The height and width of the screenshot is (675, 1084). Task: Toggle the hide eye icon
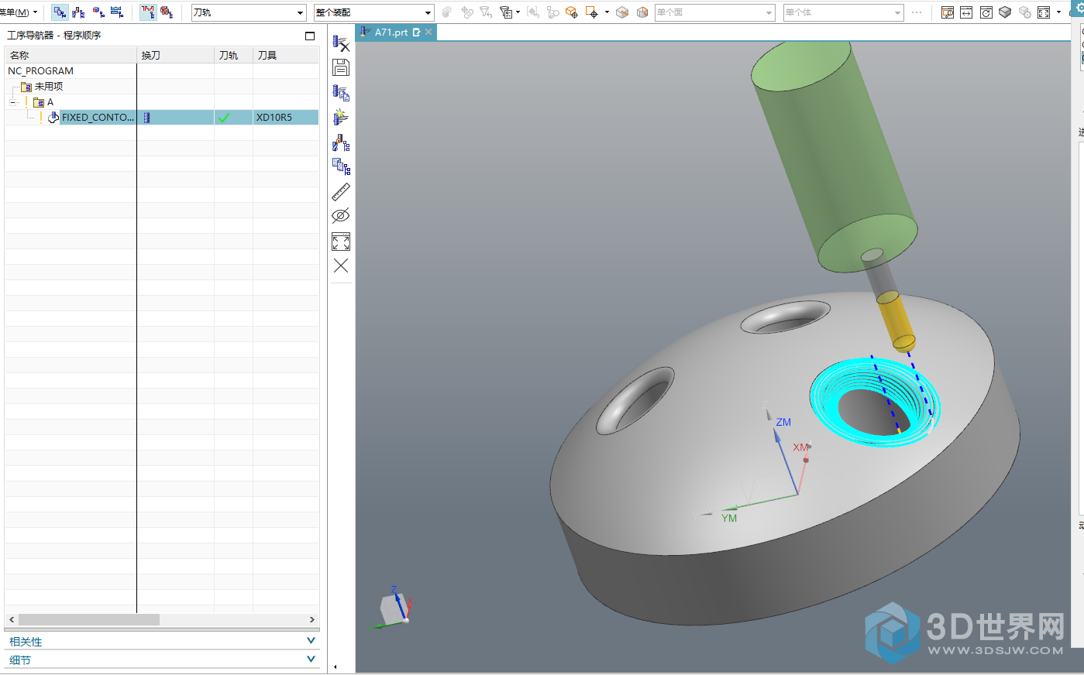pyautogui.click(x=341, y=215)
